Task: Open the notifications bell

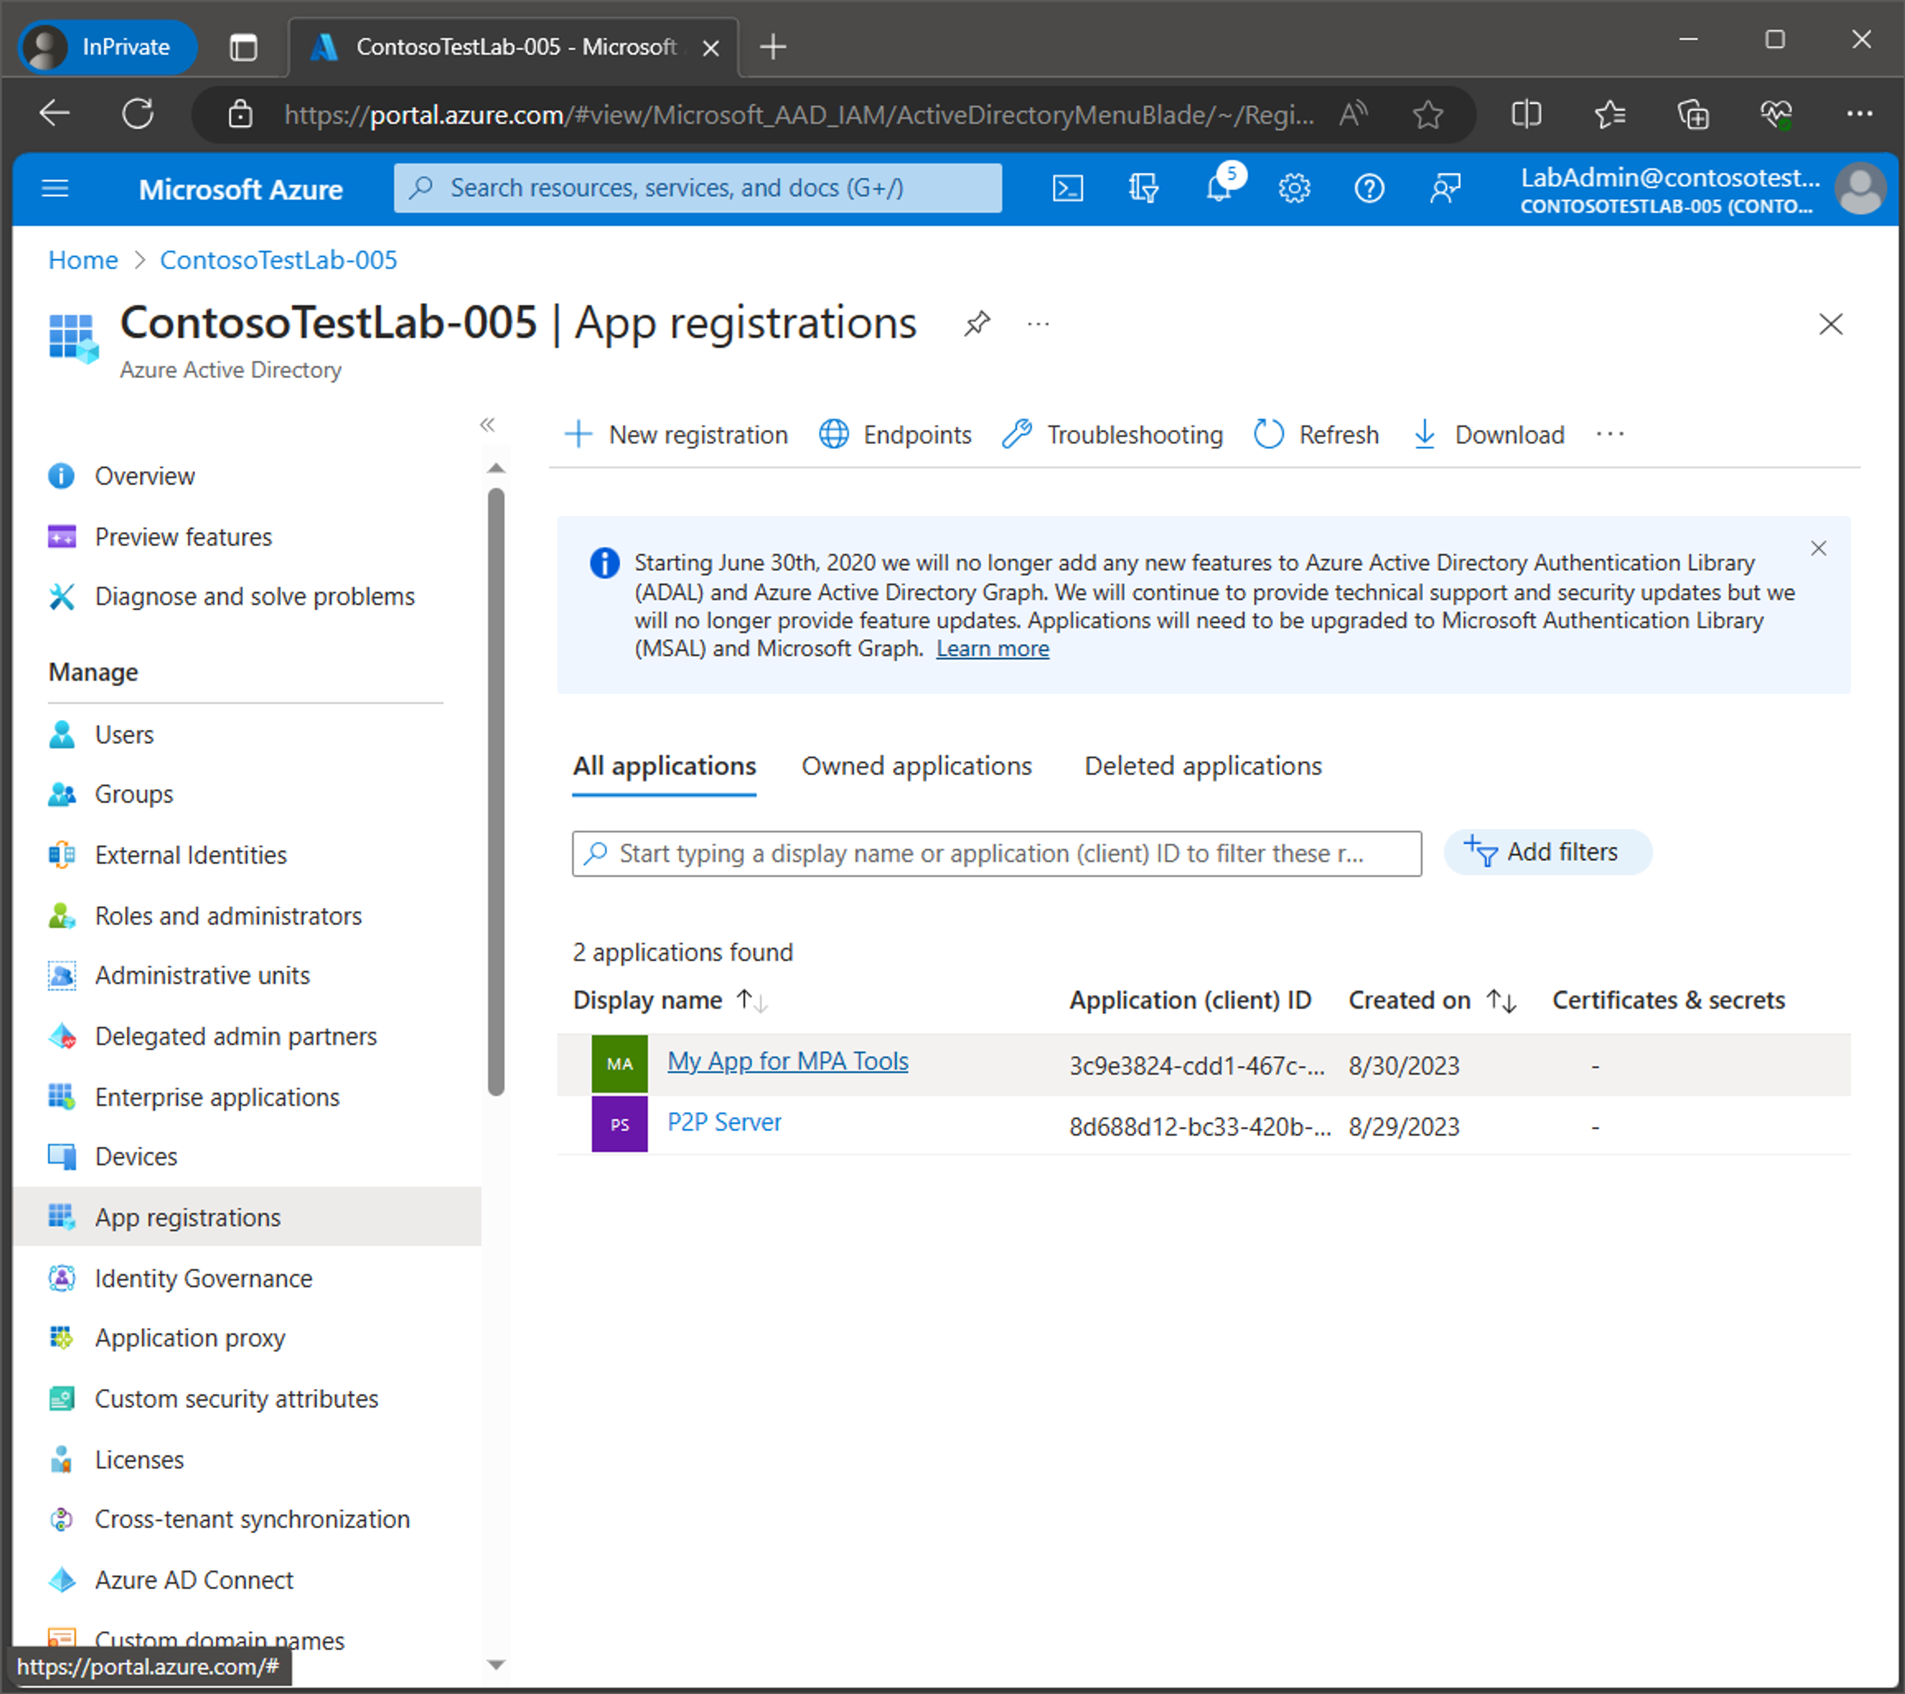Action: [1220, 188]
